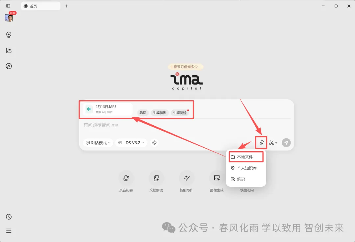The height and width of the screenshot is (242, 355).
Task: Select the 首页 tab
Action: click(x=41, y=6)
